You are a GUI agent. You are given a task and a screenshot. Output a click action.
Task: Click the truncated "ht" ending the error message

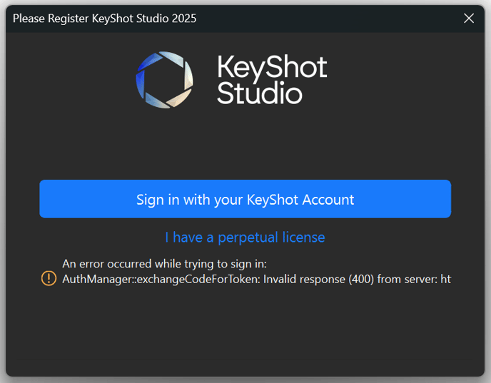click(x=446, y=279)
